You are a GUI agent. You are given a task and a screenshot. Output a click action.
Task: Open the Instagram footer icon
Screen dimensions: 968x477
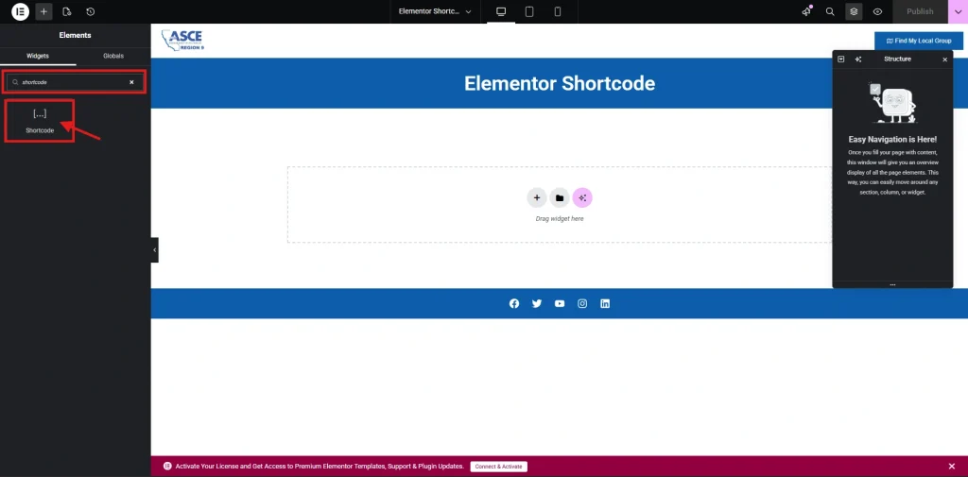[582, 303]
